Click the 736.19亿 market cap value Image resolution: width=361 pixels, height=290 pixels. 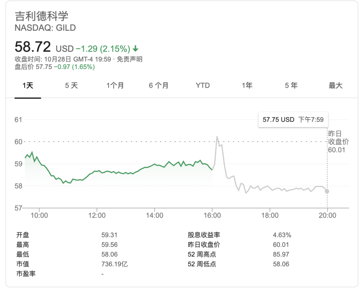pyautogui.click(x=115, y=264)
